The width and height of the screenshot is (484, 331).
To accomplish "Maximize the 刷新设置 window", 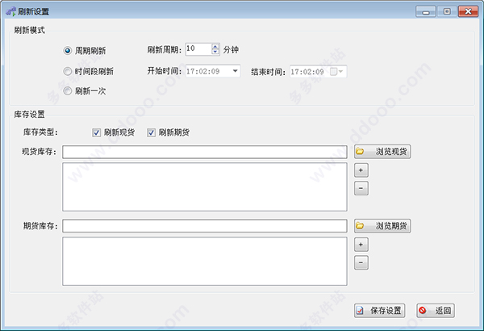I will 447,11.
